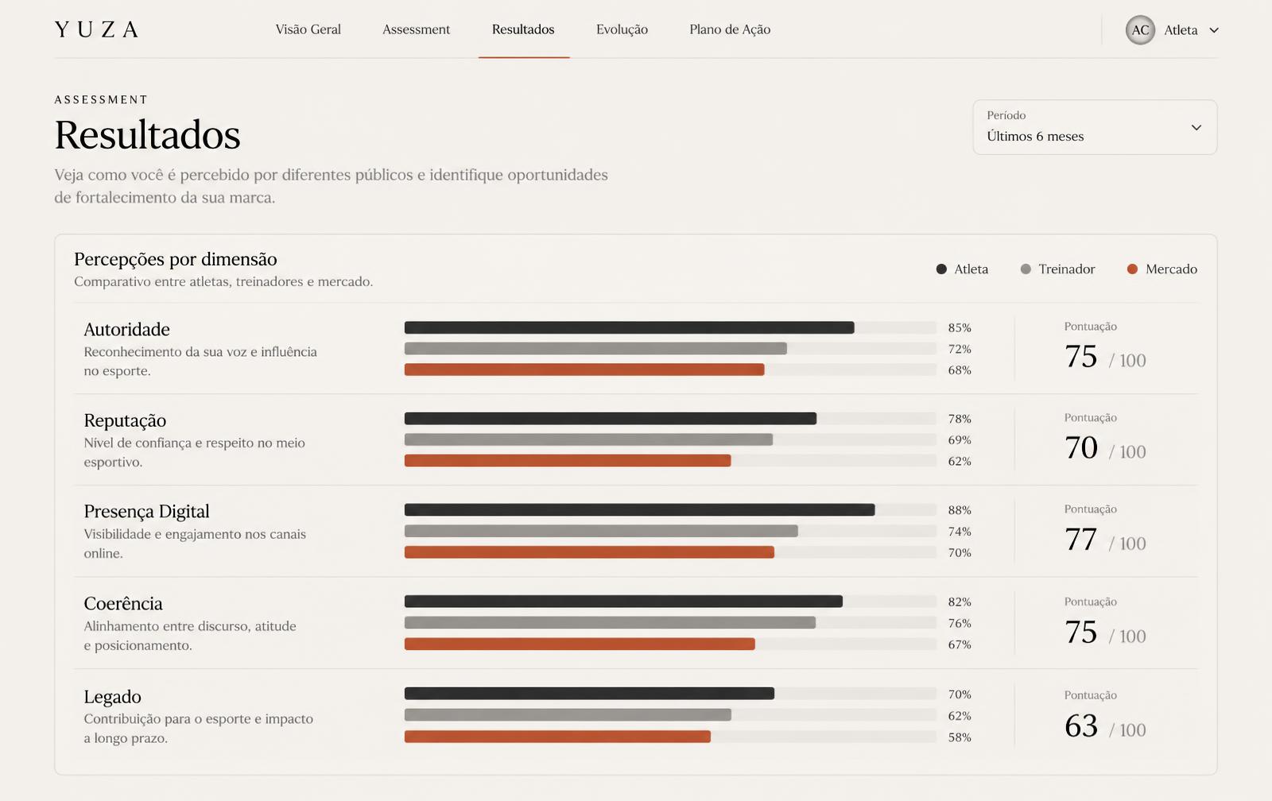Image resolution: width=1272 pixels, height=801 pixels.
Task: Click Autoridade's 68% Mercado bar
Action: coord(584,370)
